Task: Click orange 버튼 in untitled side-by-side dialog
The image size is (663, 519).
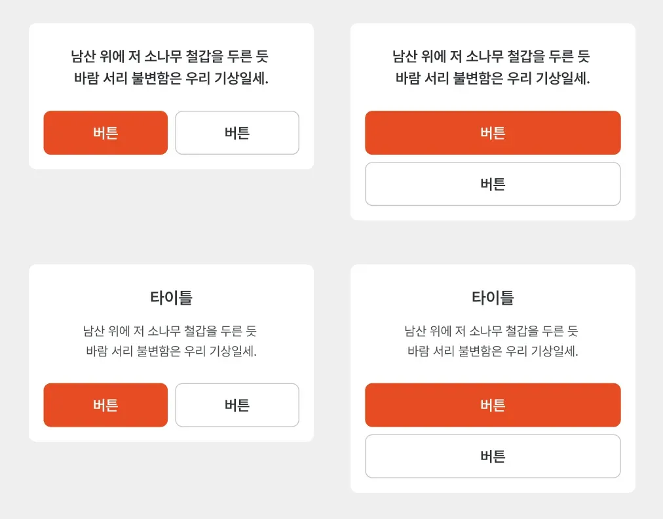Action: pos(105,133)
